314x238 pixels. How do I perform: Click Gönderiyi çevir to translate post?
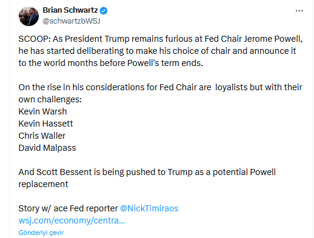[41, 233]
